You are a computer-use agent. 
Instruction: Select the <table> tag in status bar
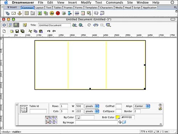point(16,132)
